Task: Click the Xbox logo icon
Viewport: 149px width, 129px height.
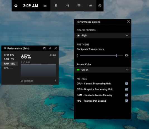Action: (16, 6)
